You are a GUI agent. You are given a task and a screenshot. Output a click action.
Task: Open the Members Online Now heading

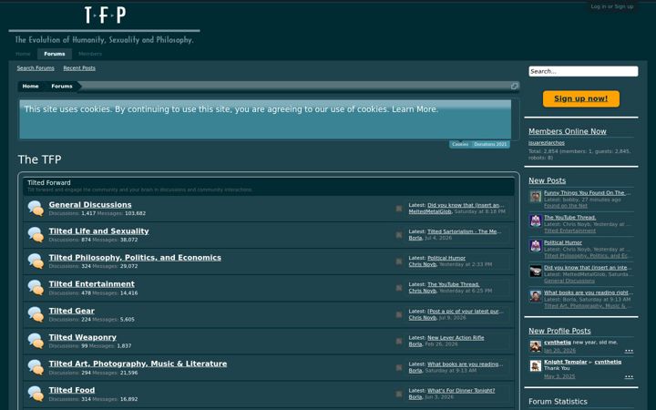568,131
